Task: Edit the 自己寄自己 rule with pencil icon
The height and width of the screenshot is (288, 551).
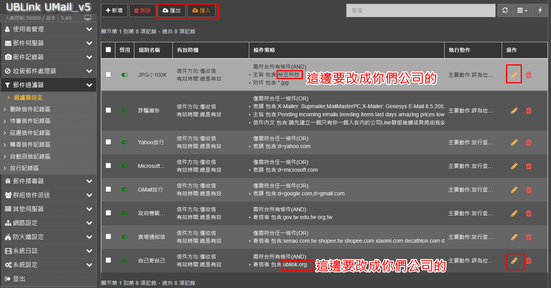Action: tap(514, 261)
